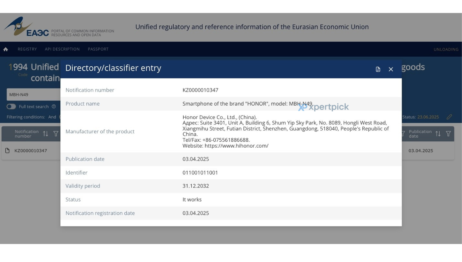Select table row KZ0000010347
The image size is (462, 262).
pyautogui.click(x=228, y=151)
